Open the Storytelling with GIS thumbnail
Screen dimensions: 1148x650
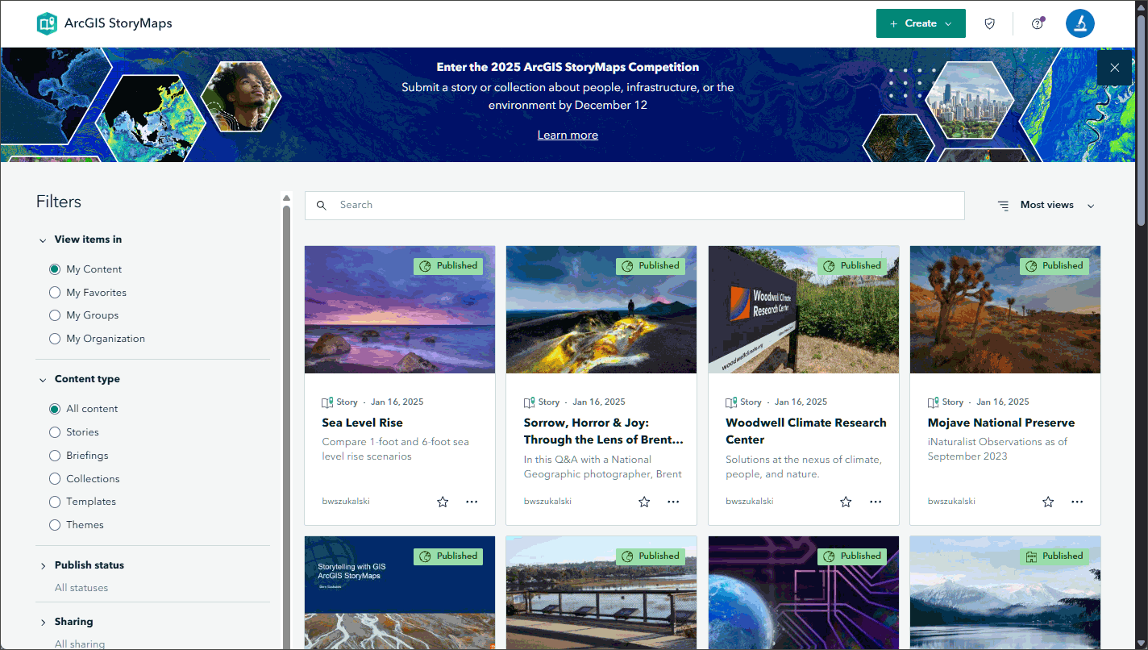pyautogui.click(x=400, y=593)
